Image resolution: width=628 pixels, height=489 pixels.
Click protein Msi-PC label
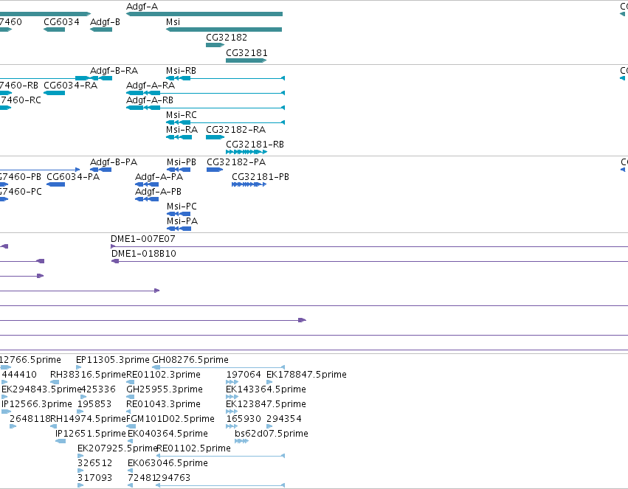click(182, 207)
